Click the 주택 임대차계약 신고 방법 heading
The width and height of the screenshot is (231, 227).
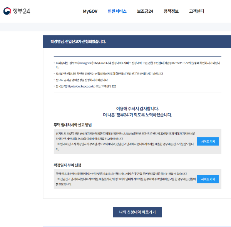pos(73,125)
